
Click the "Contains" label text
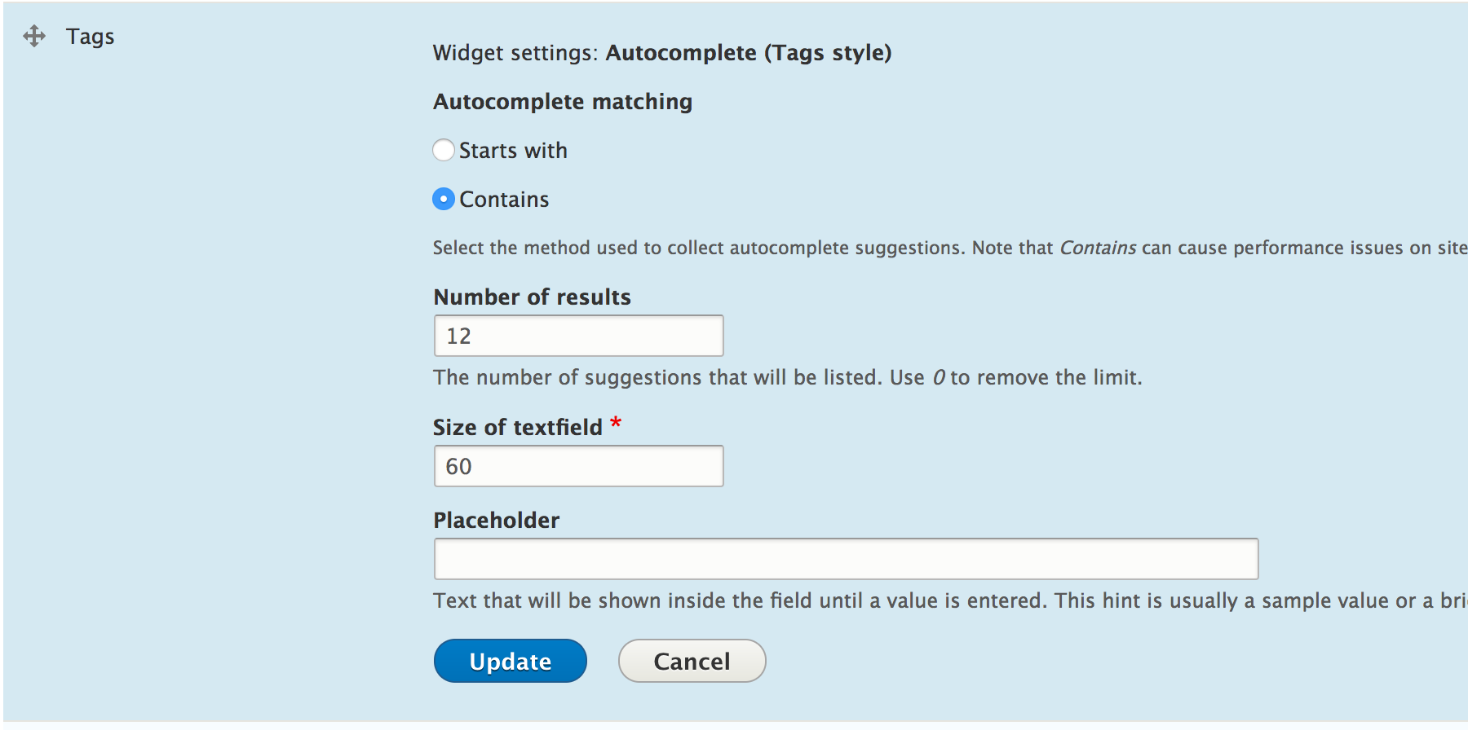click(x=504, y=200)
